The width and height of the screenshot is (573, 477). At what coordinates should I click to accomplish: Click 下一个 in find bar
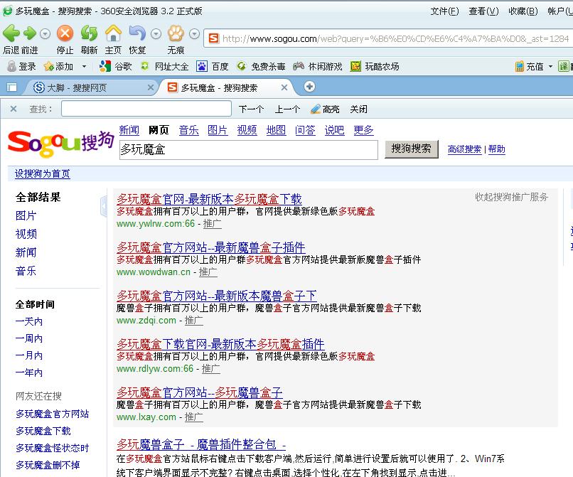[x=251, y=109]
